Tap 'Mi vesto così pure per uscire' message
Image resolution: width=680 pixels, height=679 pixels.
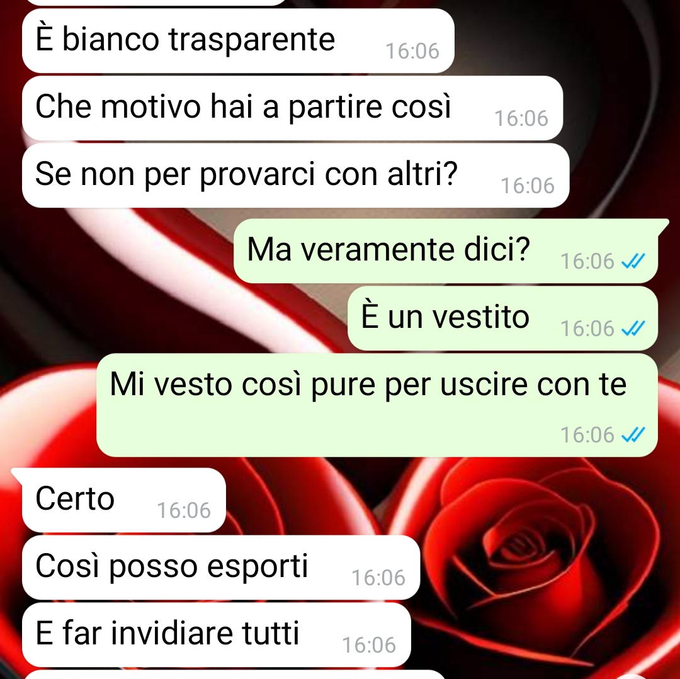pyautogui.click(x=377, y=405)
